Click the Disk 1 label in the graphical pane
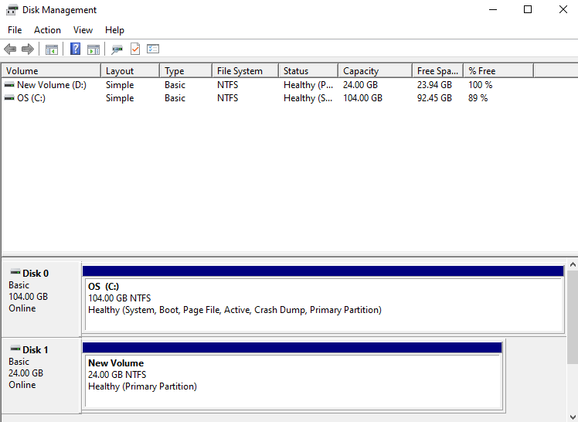The image size is (578, 422). coord(36,350)
